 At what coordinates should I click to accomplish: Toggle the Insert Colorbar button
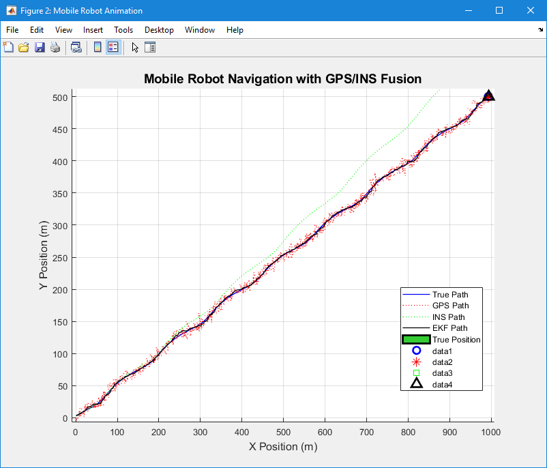click(x=98, y=47)
